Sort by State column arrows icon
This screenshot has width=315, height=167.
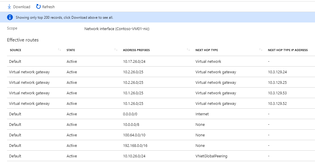pos(116,50)
